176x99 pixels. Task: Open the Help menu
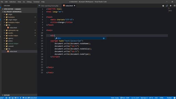pyautogui.click(x=43, y=2)
